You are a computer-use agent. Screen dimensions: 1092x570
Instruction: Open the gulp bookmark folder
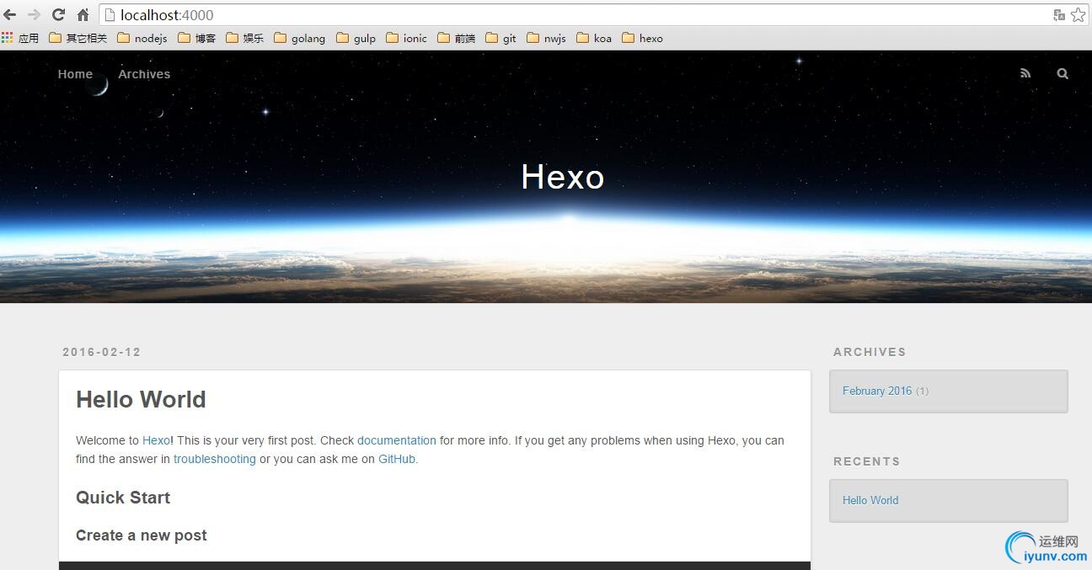356,38
